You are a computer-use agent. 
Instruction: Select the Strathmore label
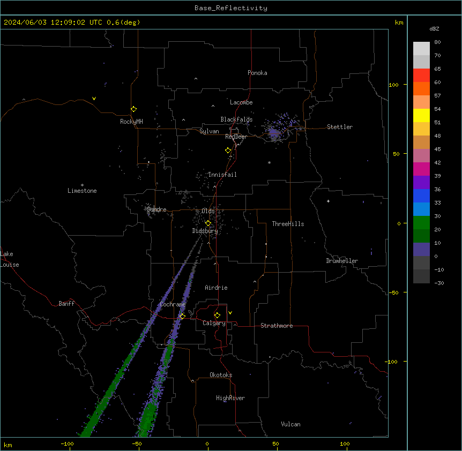tap(277, 326)
